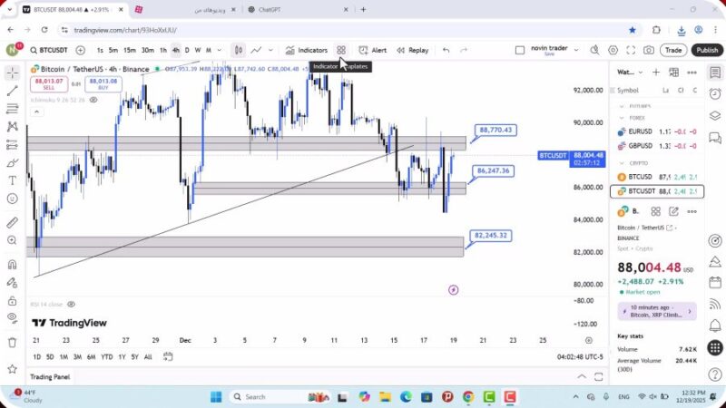Viewport: 726px width, 408px height.
Task: Select the 15m timeframe
Action: tap(130, 51)
